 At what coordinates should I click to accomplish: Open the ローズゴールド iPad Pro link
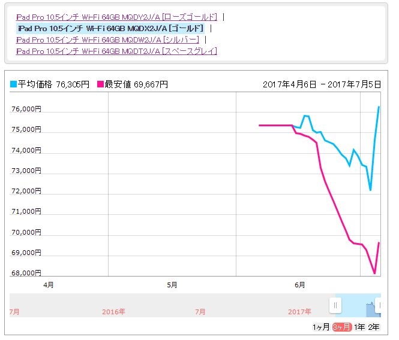tap(116, 17)
